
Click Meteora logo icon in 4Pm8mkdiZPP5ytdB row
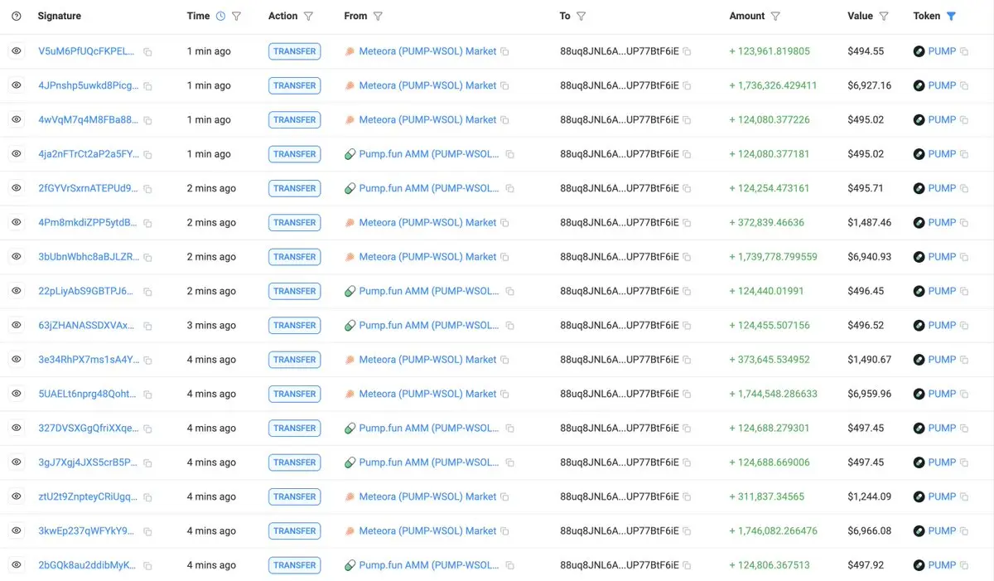pyautogui.click(x=350, y=223)
